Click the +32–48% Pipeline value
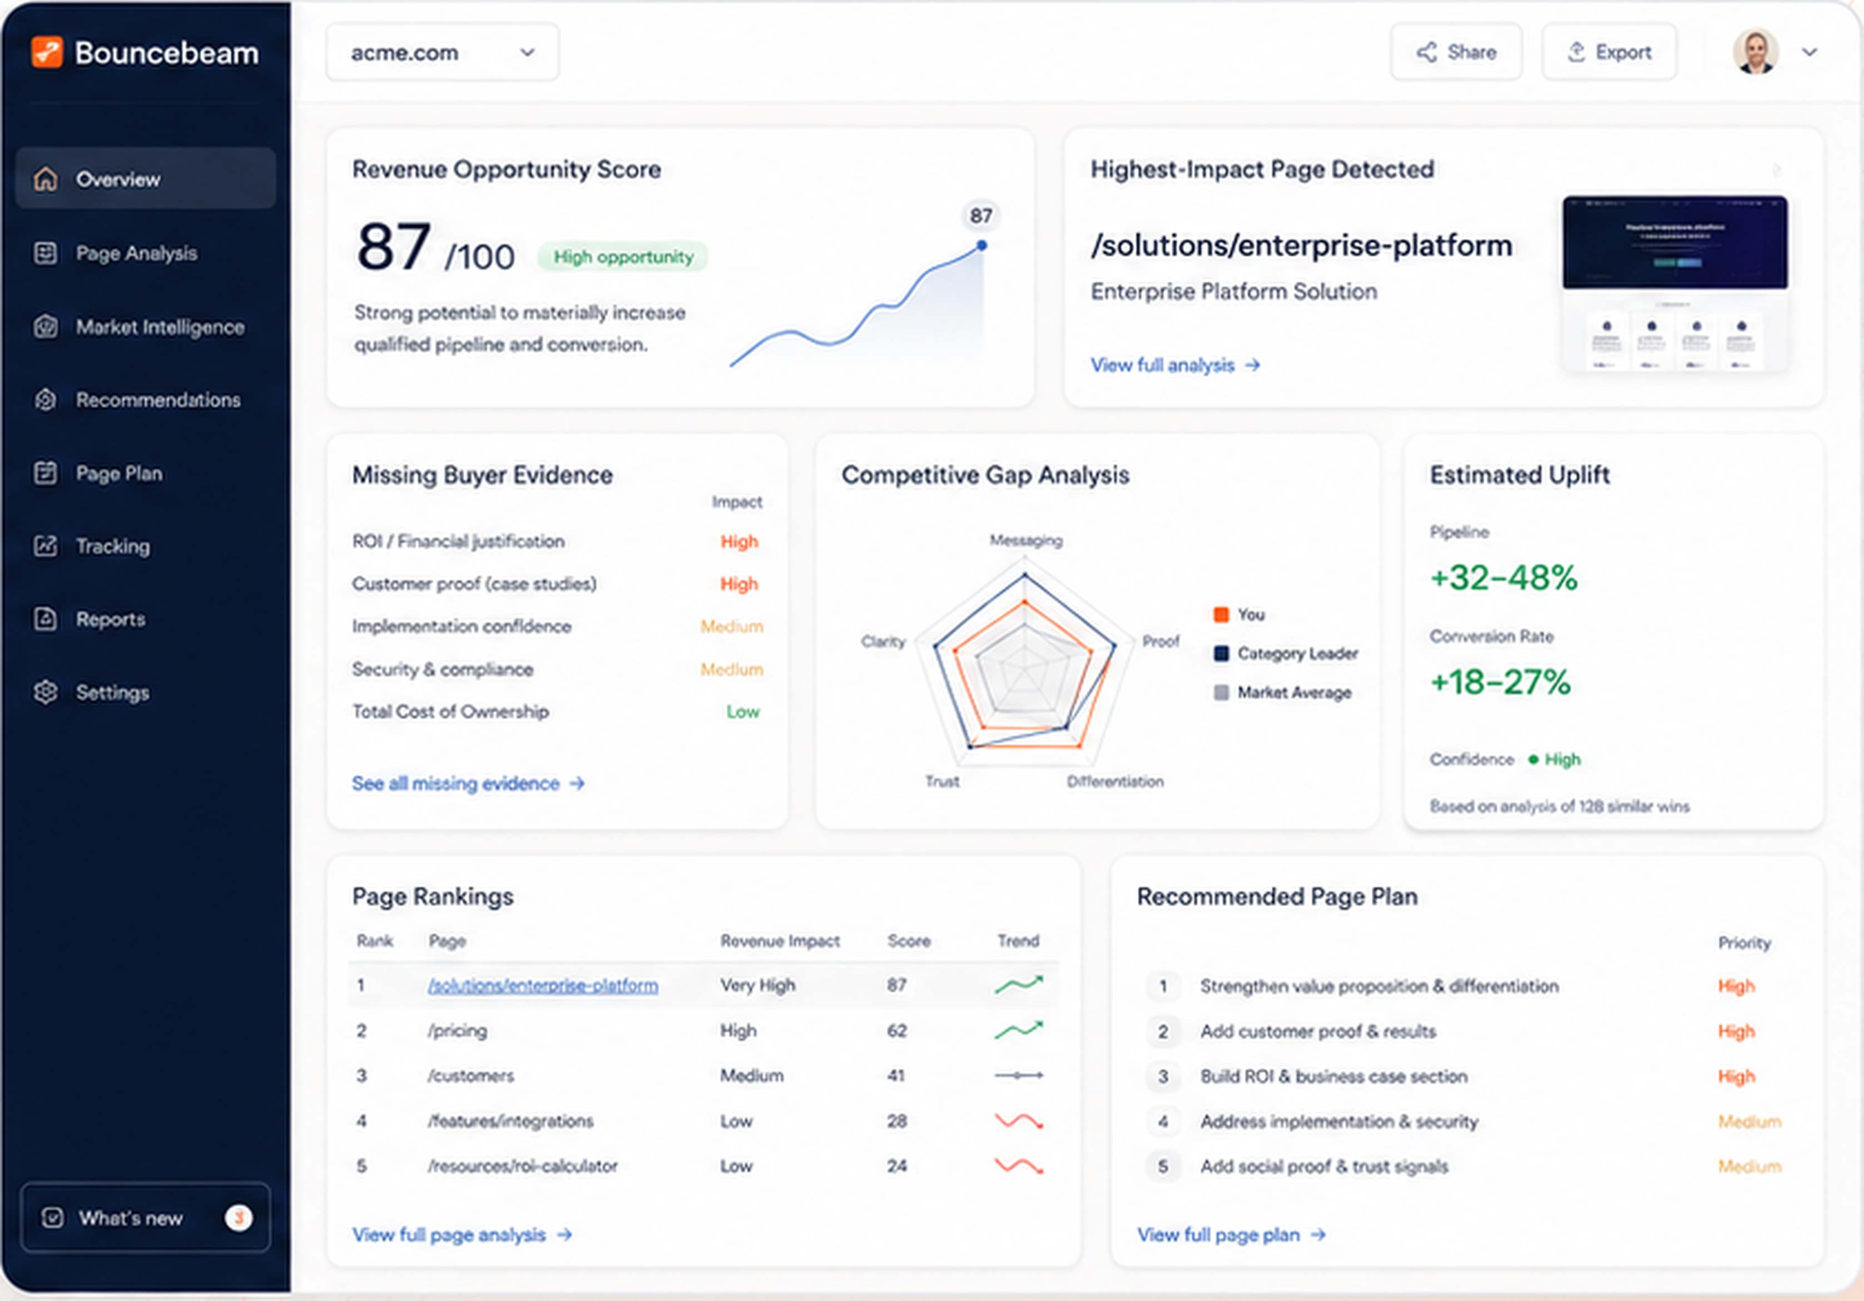This screenshot has height=1301, width=1864. (x=1504, y=578)
